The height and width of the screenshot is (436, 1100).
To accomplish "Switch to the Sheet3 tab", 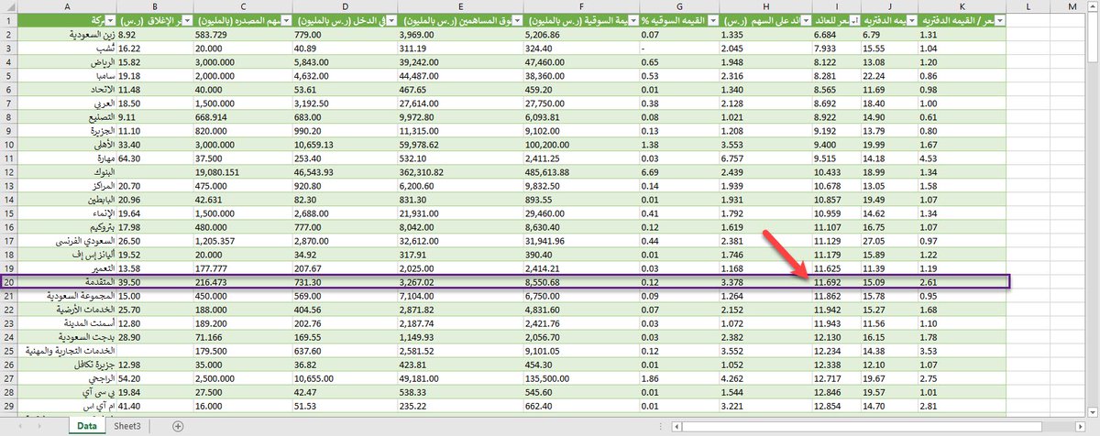I will point(126,426).
